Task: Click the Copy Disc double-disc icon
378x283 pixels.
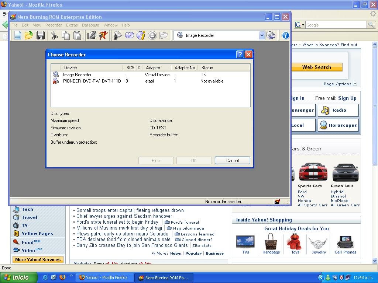Action: pos(130,35)
